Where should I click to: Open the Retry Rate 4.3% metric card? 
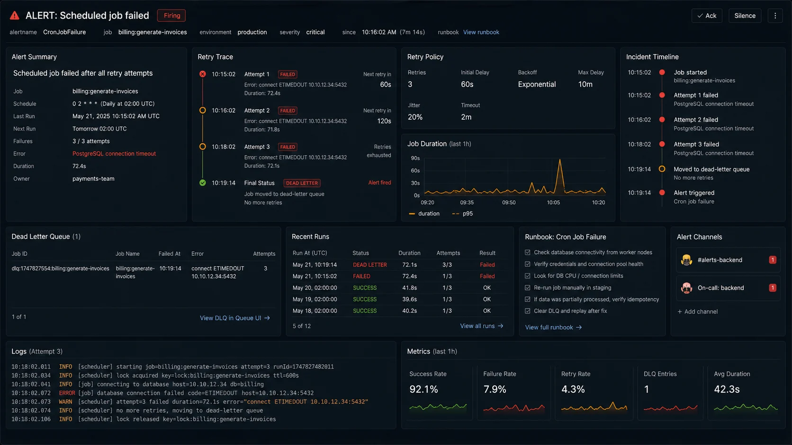[594, 393]
